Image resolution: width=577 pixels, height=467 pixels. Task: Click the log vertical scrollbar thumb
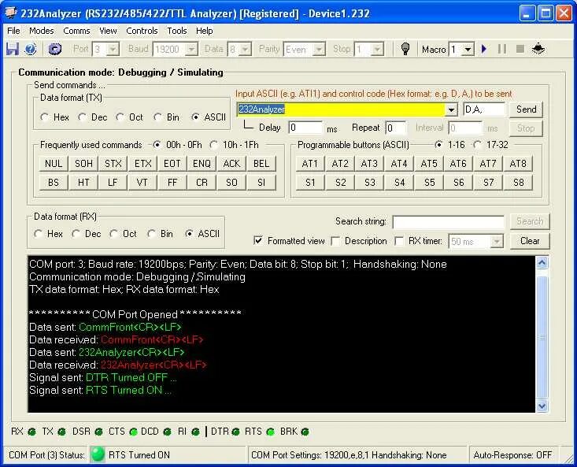tap(542, 337)
